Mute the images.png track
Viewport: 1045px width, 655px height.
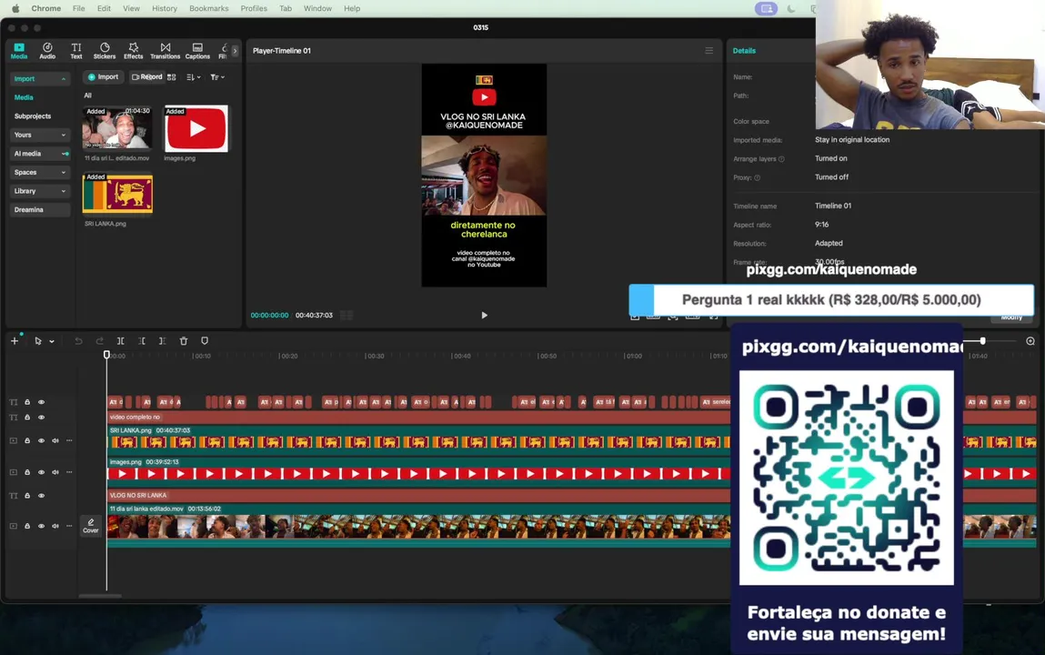tap(55, 472)
